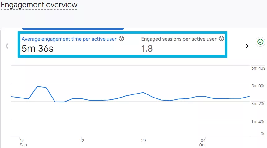Go to previous metrics with left chevron

click(6, 46)
